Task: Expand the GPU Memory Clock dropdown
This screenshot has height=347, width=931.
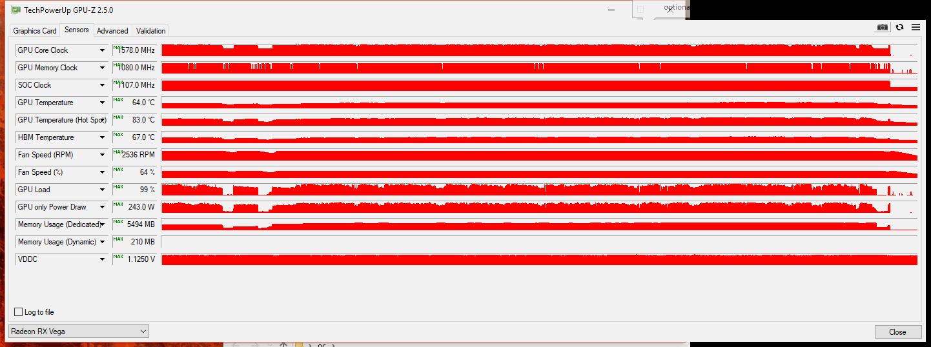Action: tap(102, 68)
